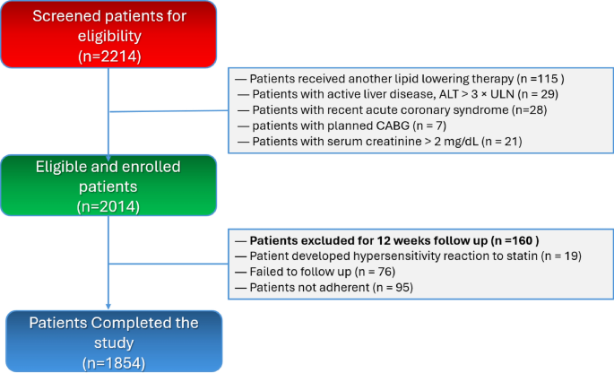Click the blue Patients Completed the study box
614x373 pixels.
coord(108,339)
